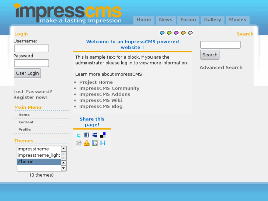This screenshot has width=268, height=201.
Task: Click the Username input field
Action: tap(31, 48)
